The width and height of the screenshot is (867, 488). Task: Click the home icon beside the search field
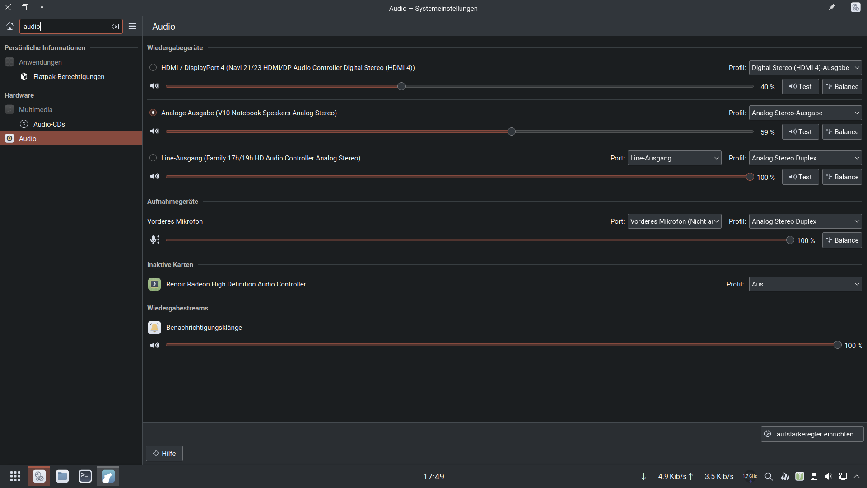[x=10, y=26]
